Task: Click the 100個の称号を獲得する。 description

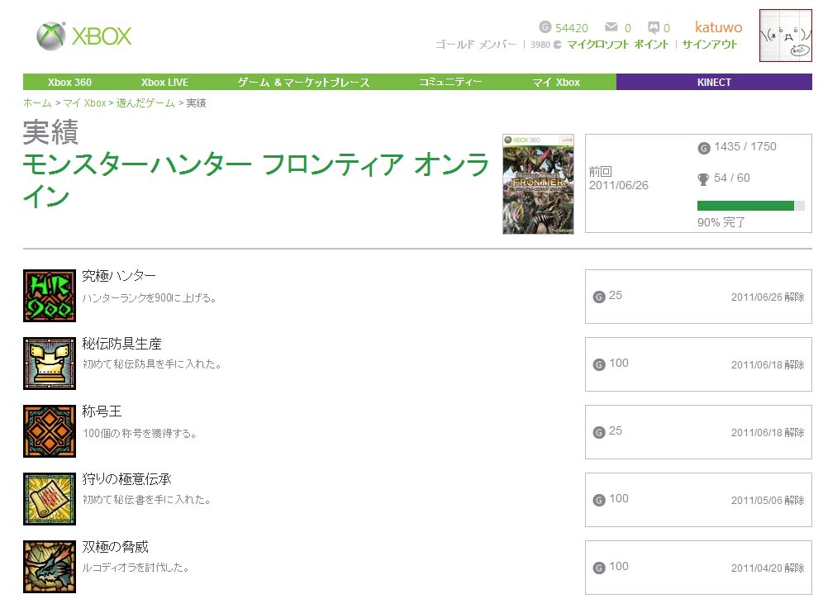Action: coord(140,434)
